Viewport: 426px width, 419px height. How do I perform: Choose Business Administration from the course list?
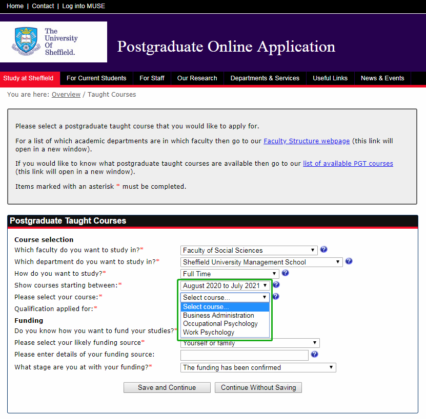[x=225, y=316]
